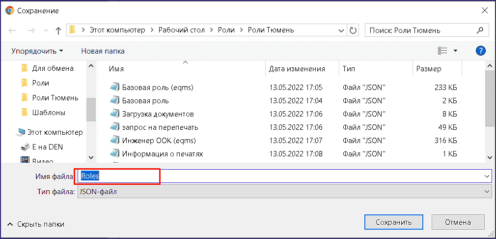This screenshot has width=496, height=239.
Task: Select file 'Базовая роль (eqms)'
Action: (x=158, y=88)
